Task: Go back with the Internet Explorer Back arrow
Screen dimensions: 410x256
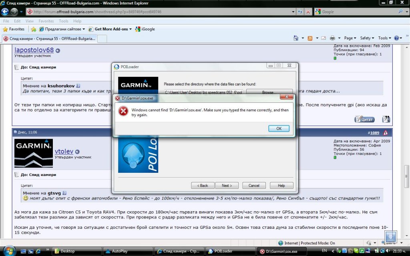Action: 5,12
